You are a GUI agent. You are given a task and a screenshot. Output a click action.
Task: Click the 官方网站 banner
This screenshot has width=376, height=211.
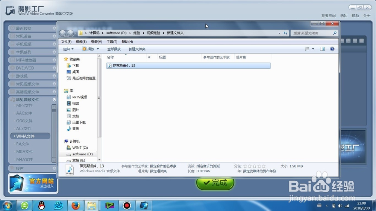33,183
